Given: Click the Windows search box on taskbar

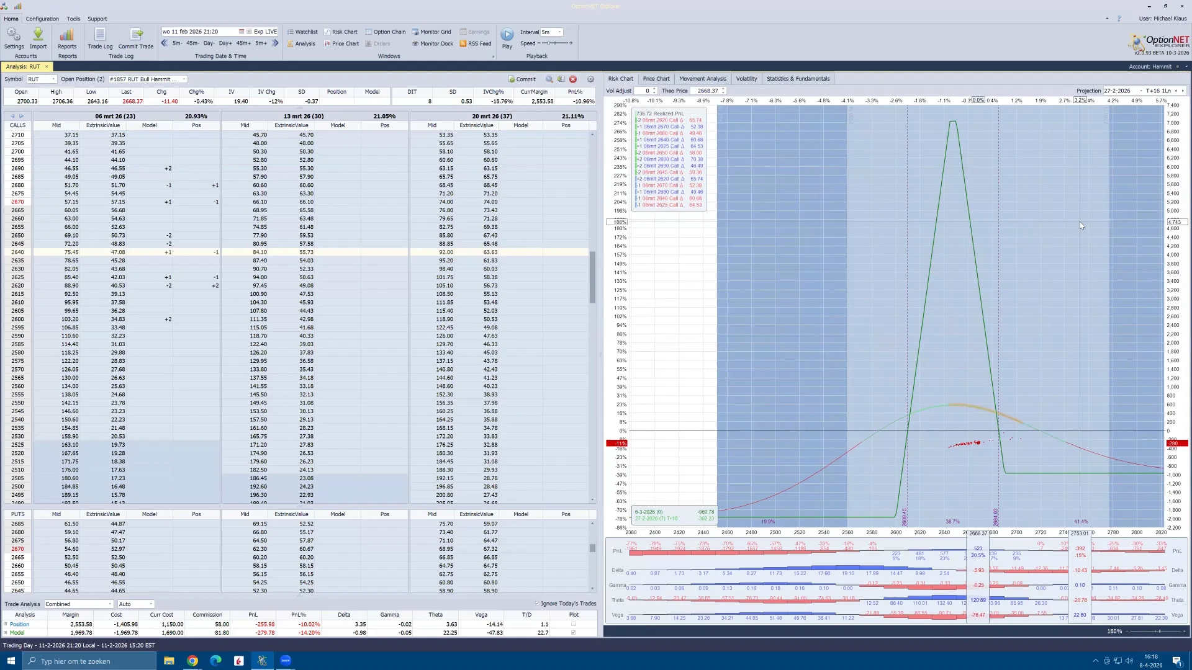Looking at the screenshot, I should [90, 661].
